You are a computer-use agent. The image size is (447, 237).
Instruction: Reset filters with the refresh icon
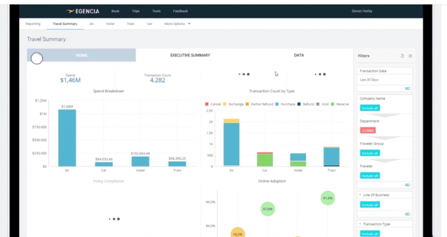click(x=402, y=56)
